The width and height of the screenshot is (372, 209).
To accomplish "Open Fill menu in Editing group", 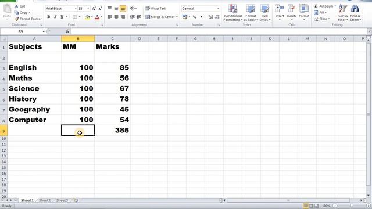I will 320,13.
